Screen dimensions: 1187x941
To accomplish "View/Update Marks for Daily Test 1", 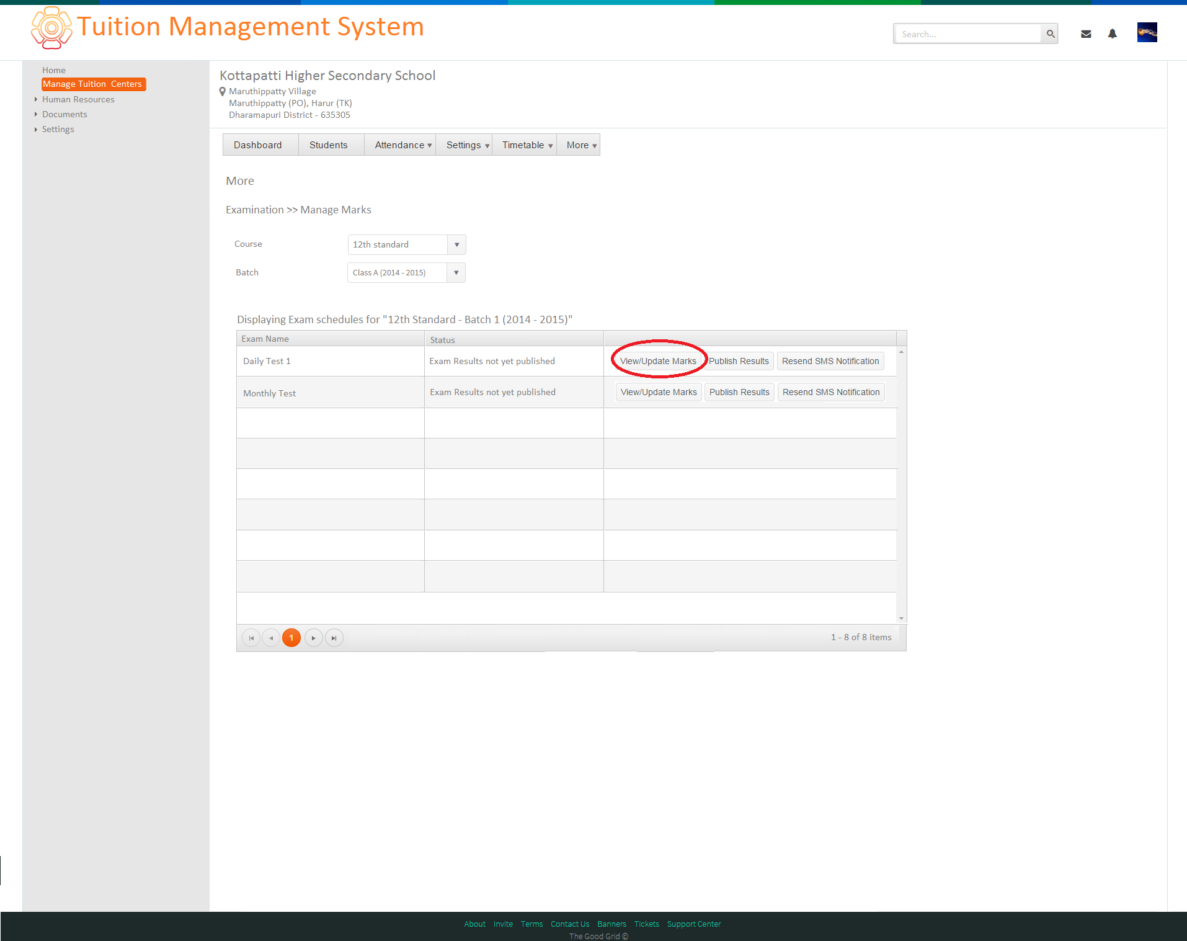I will coord(658,361).
